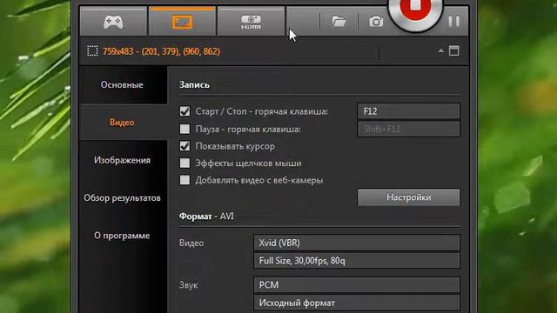Select screen area recording mode icon
Image resolution: width=557 pixels, height=313 pixels.
click(182, 22)
